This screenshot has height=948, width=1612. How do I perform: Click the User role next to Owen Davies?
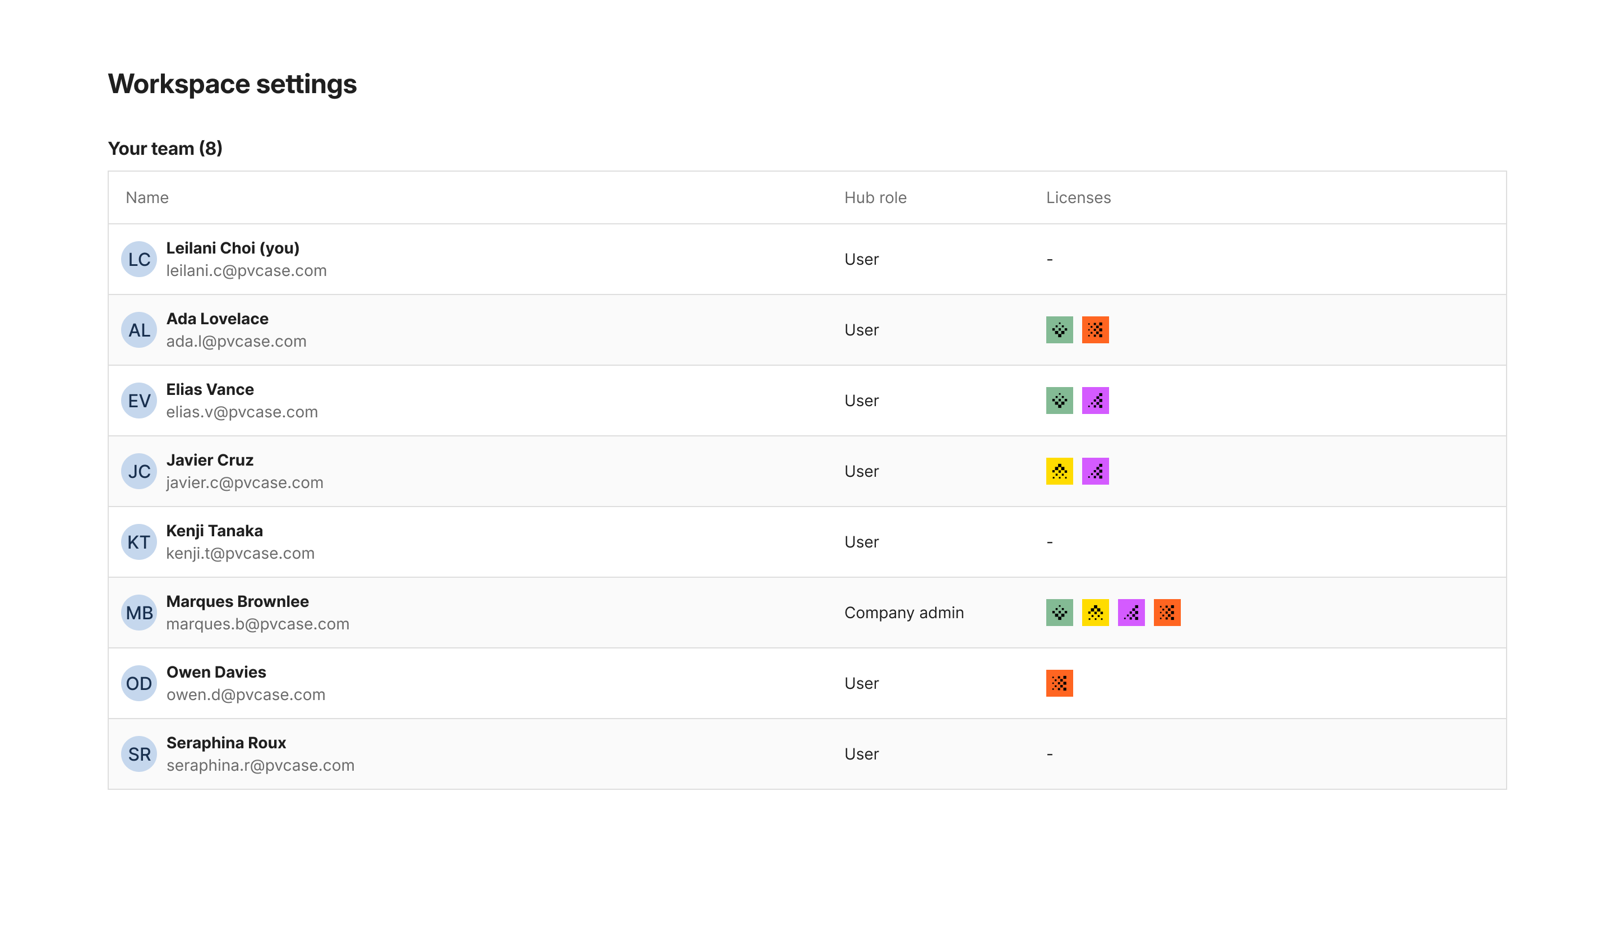pyautogui.click(x=862, y=683)
